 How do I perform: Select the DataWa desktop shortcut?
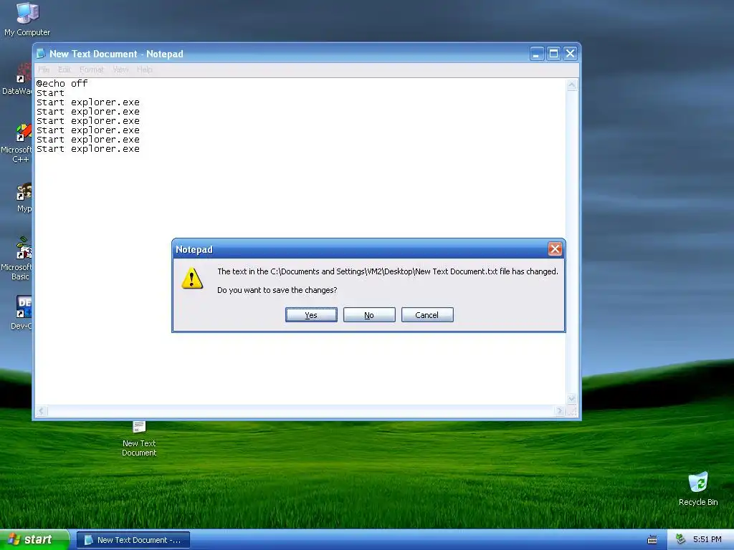(17, 79)
